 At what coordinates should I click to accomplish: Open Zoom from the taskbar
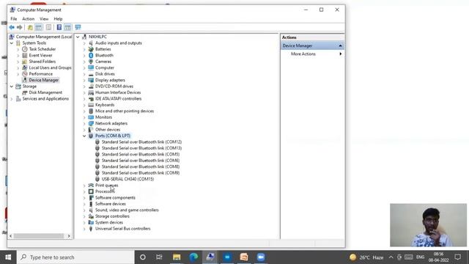261,257
